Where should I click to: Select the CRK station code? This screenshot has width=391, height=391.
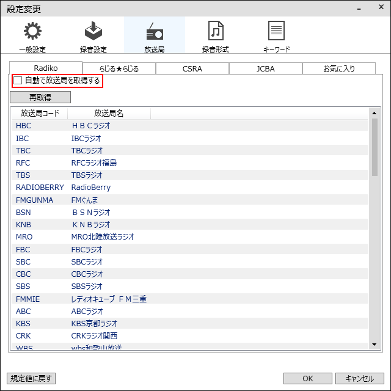[23, 336]
